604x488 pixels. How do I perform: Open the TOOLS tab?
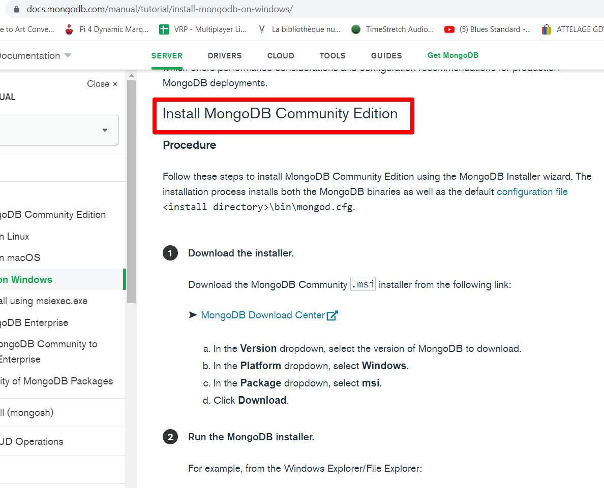coord(333,55)
